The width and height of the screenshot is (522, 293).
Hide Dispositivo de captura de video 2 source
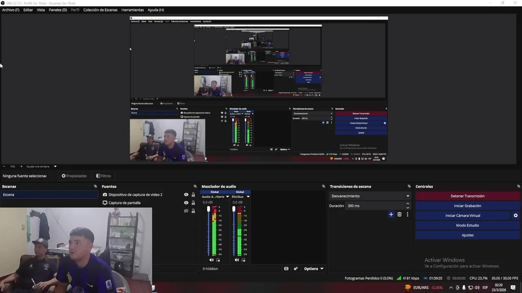tap(186, 195)
